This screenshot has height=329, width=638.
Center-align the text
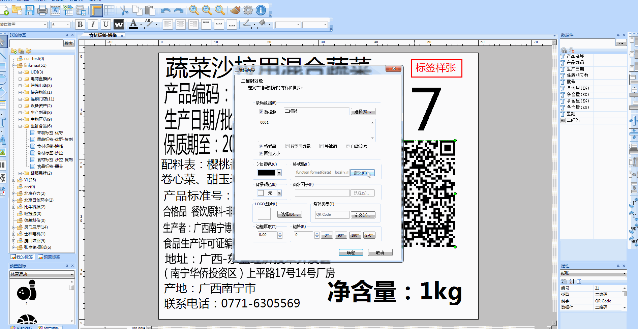(x=181, y=24)
